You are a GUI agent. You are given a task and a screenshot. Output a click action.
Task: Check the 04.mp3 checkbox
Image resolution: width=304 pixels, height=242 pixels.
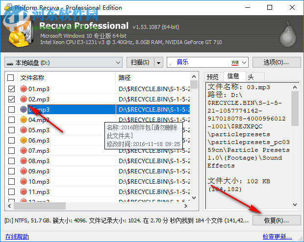tap(11, 120)
